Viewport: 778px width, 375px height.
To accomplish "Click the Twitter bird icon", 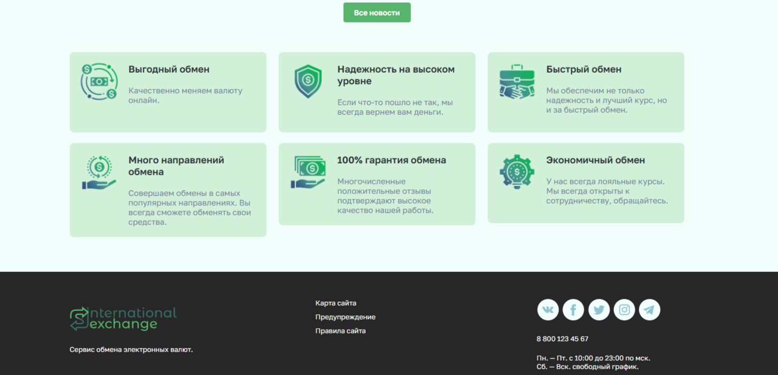I will (599, 310).
